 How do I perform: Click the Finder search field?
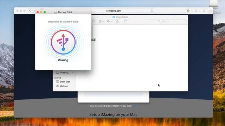point(165,21)
